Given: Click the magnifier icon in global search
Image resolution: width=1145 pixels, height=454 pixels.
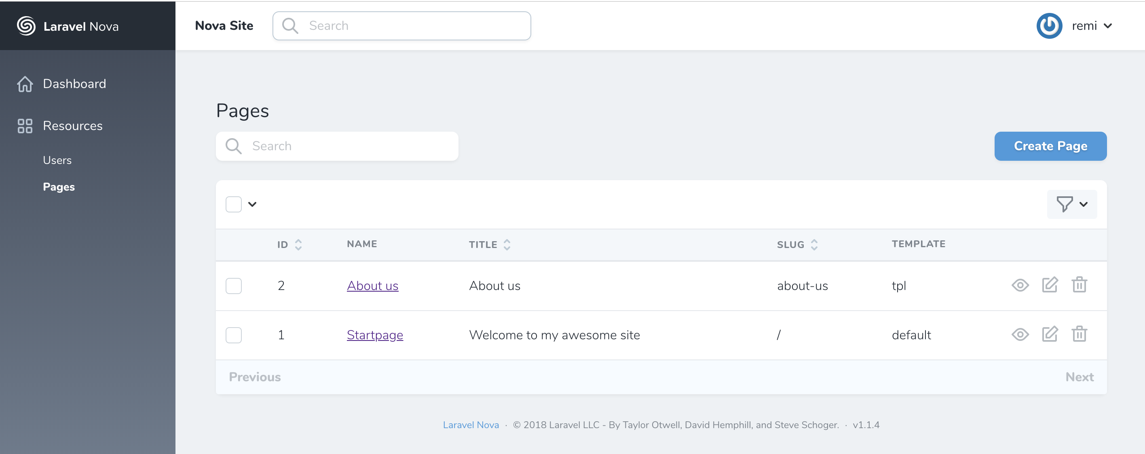Looking at the screenshot, I should 290,26.
